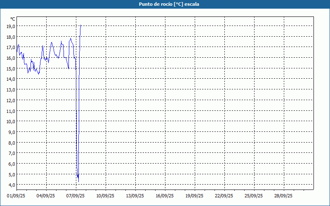This screenshot has height=206, width=330.
Task: Click the 5,0 y-axis value
Action: click(x=11, y=174)
